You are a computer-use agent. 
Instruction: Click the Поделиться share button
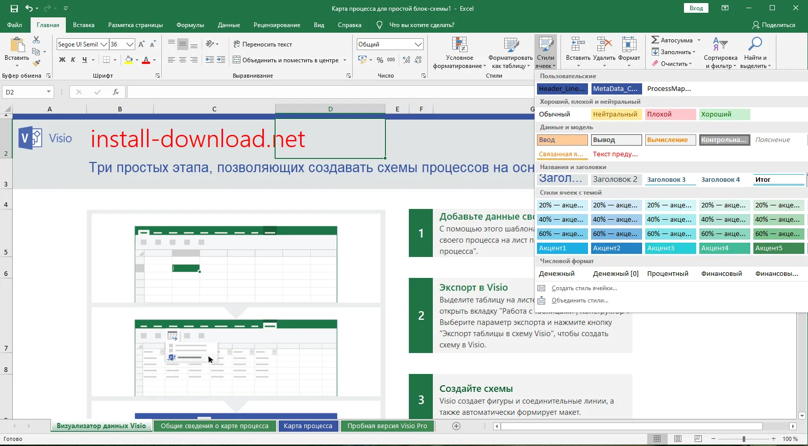click(x=773, y=25)
